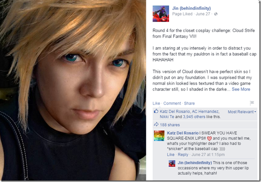This screenshot has width=261, height=182.
Task: Open Katz Del Rosario's rainbow avatar
Action: click(x=159, y=136)
